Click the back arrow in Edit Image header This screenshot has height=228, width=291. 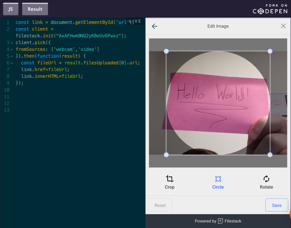point(154,26)
